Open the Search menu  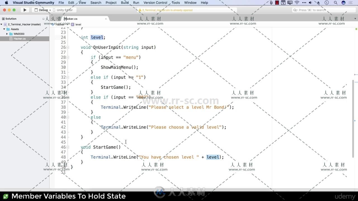tap(96, 3)
